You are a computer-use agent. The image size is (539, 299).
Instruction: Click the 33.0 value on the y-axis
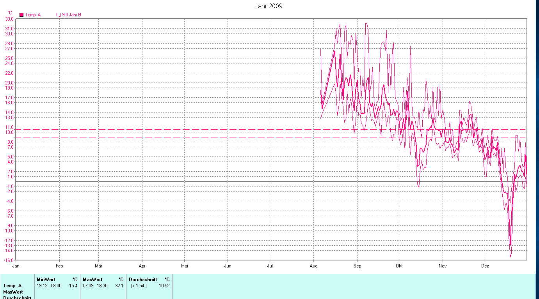pyautogui.click(x=9, y=19)
